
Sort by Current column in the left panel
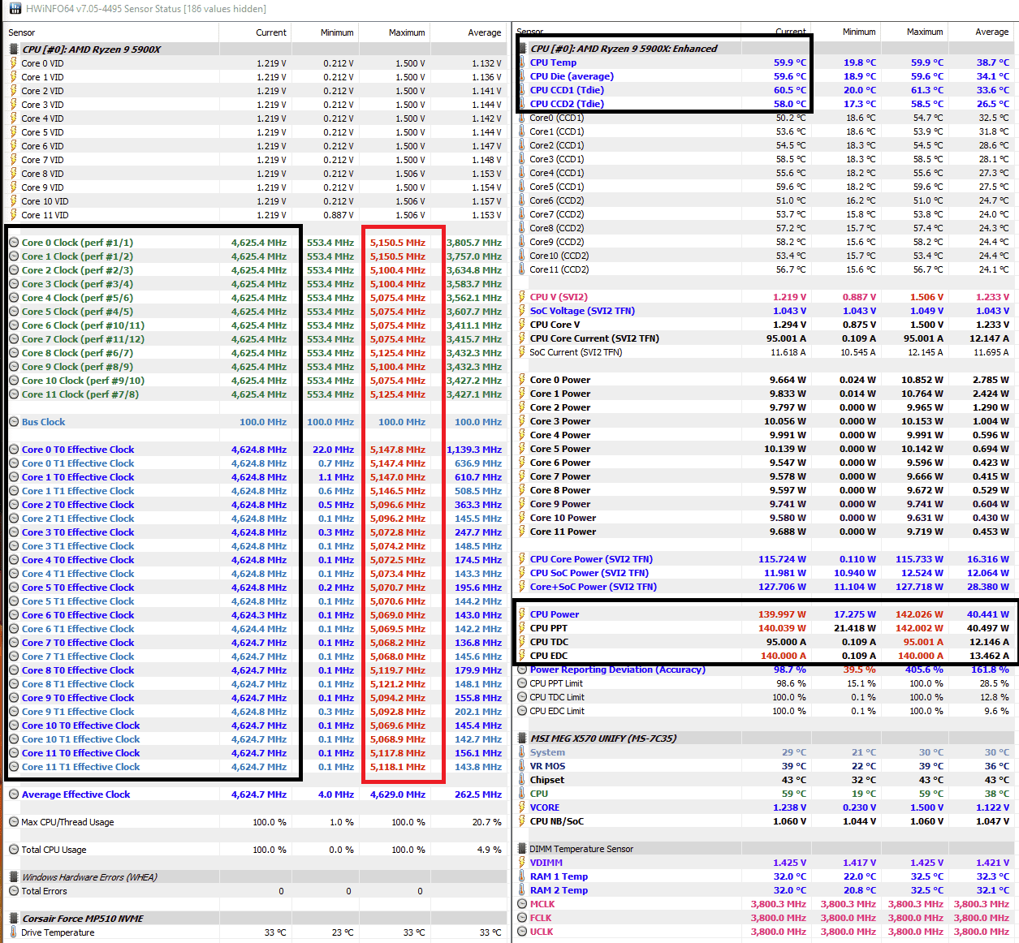256,32
